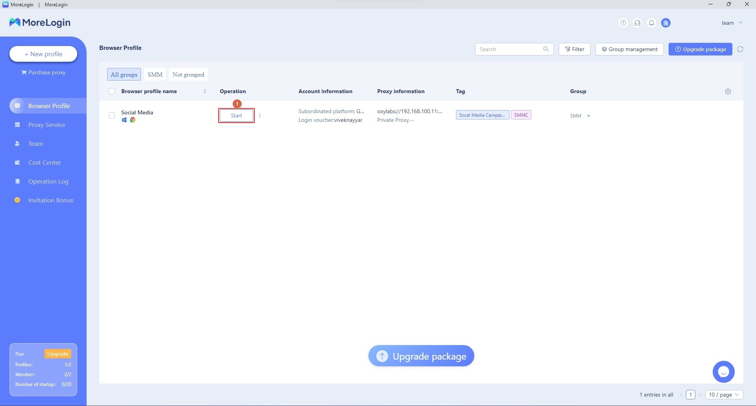Open Team in the sidebar
This screenshot has height=406, width=756.
[x=35, y=143]
